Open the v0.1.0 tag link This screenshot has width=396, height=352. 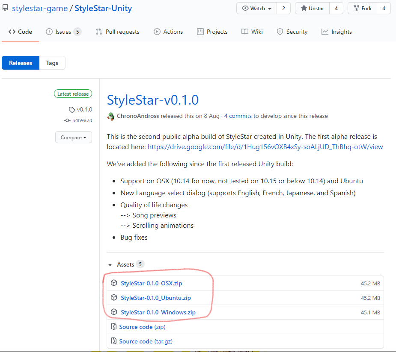[x=84, y=110]
